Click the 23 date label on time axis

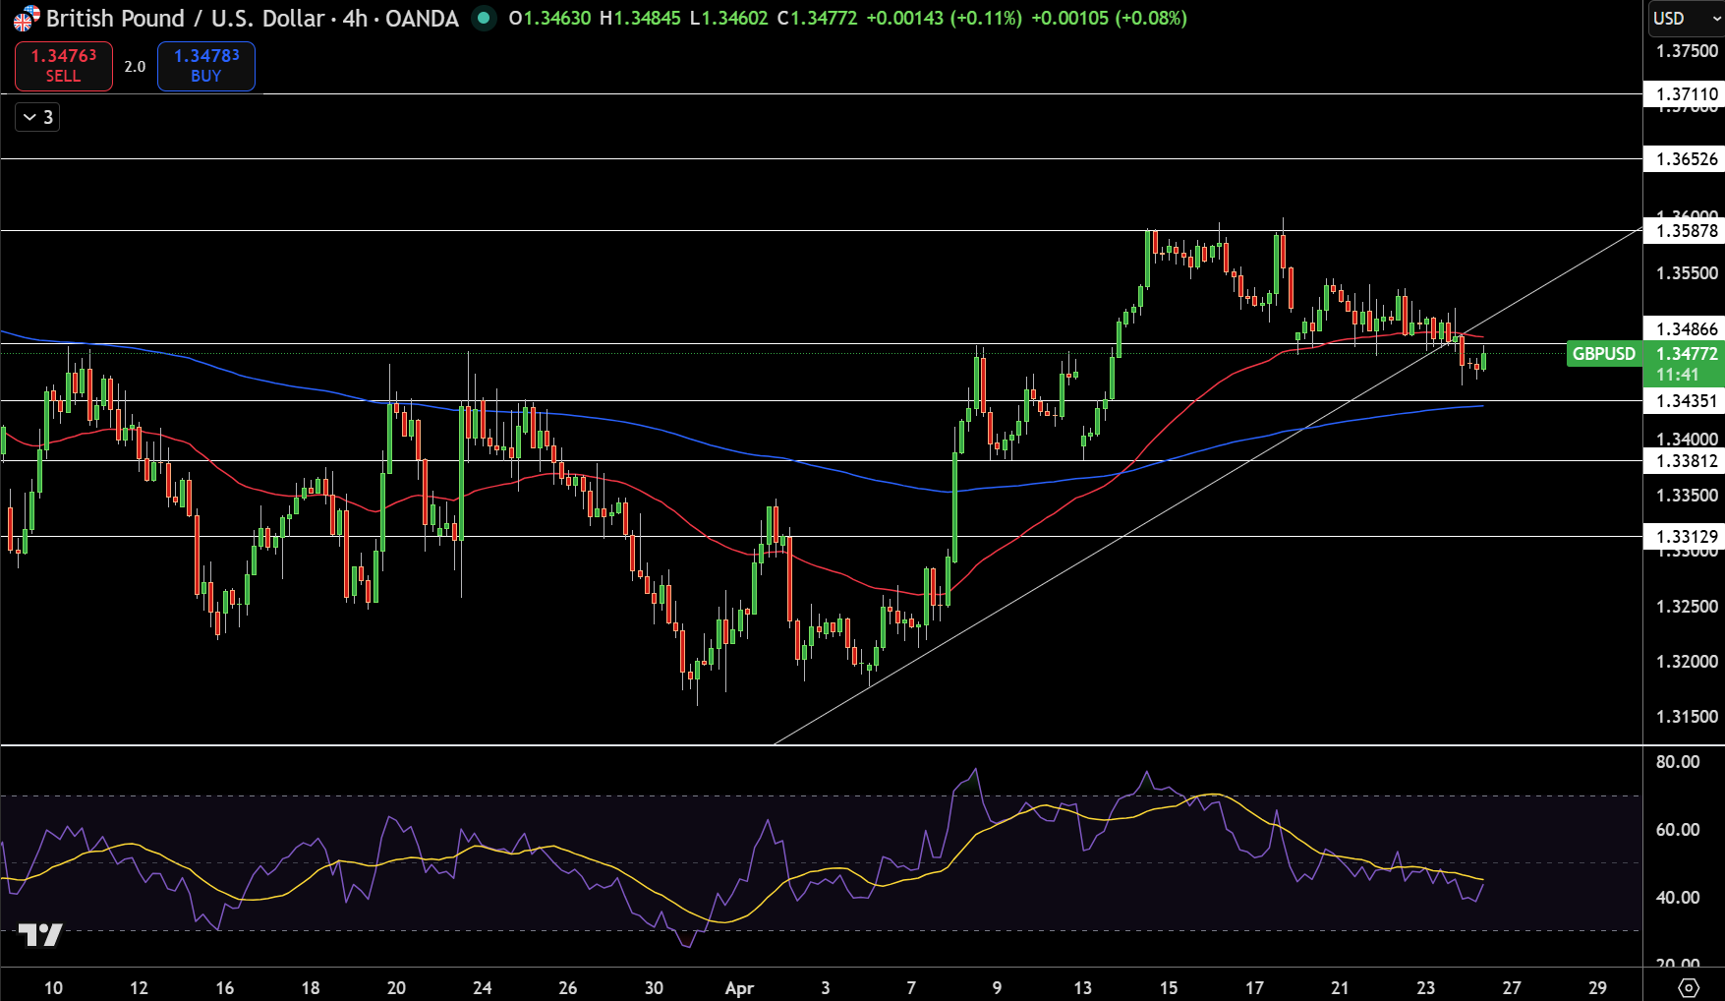(1425, 988)
